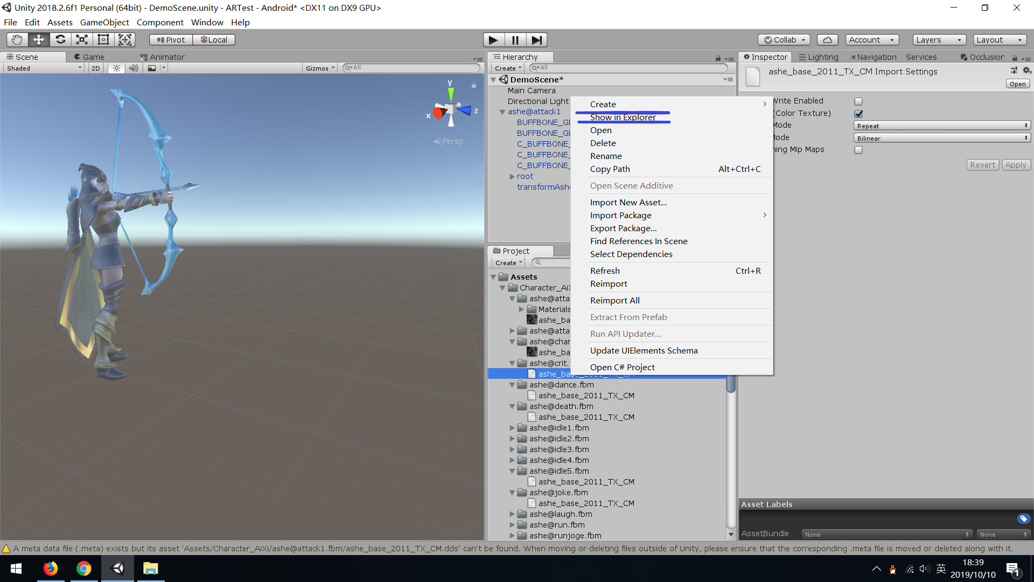This screenshot has height=582, width=1034.
Task: Click the Apply button in the Inspector
Action: tap(1016, 165)
